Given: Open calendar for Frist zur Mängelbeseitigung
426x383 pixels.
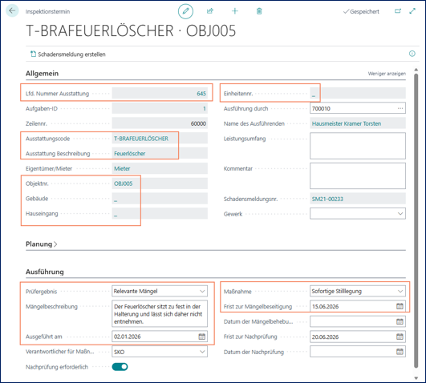Looking at the screenshot, I should (x=400, y=306).
